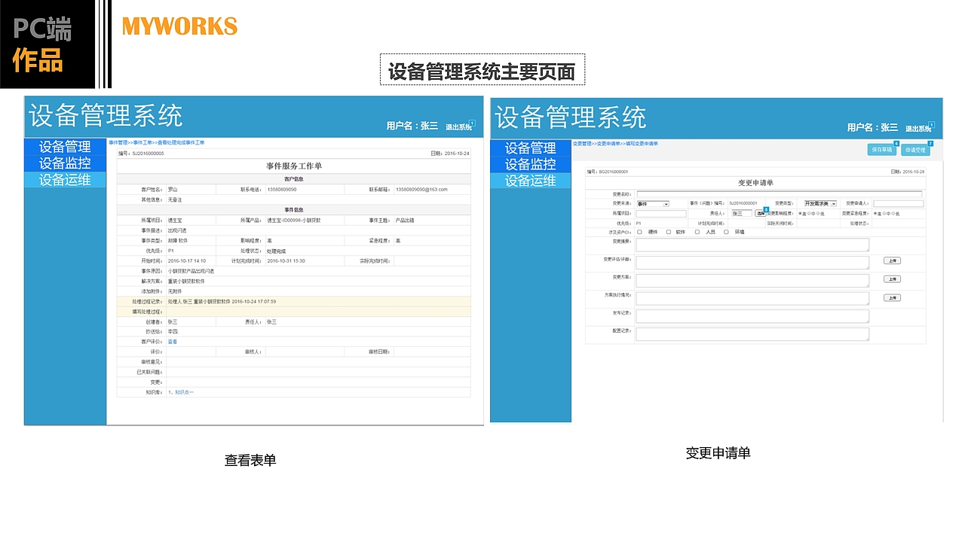Check the 人员 checkbox

(697, 232)
